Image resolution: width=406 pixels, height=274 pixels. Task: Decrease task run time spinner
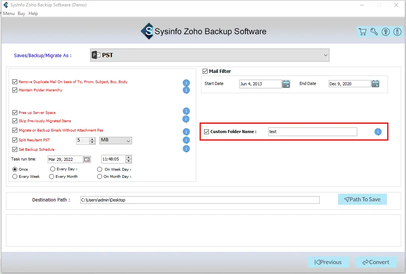tap(128, 161)
